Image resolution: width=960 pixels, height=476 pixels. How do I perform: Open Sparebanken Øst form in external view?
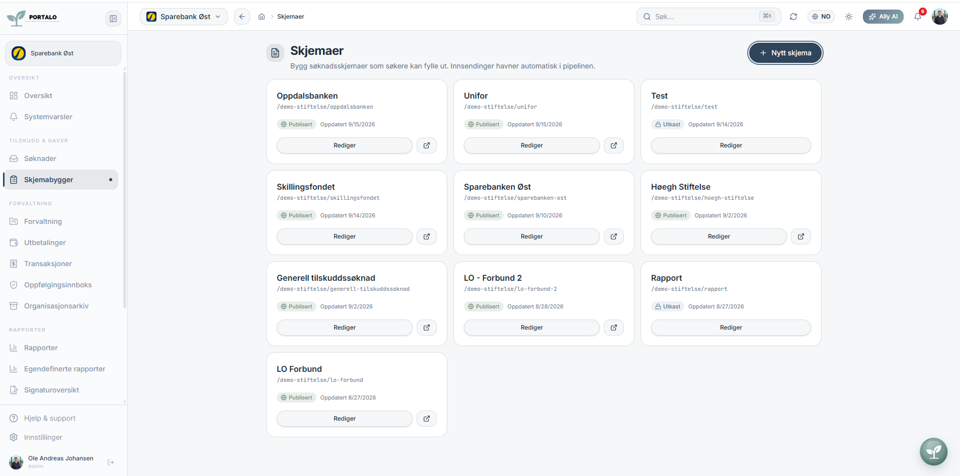614,236
